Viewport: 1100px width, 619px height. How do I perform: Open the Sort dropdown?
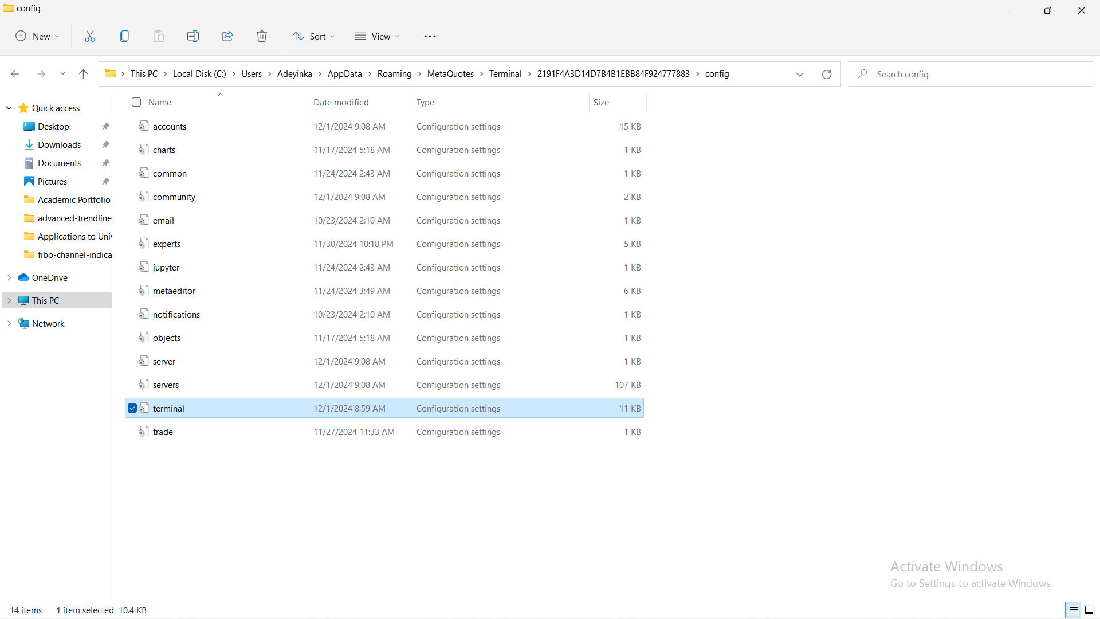314,36
